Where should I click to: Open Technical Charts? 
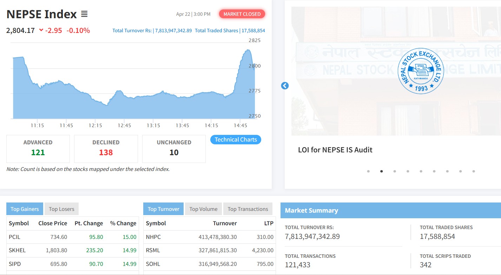tap(236, 139)
